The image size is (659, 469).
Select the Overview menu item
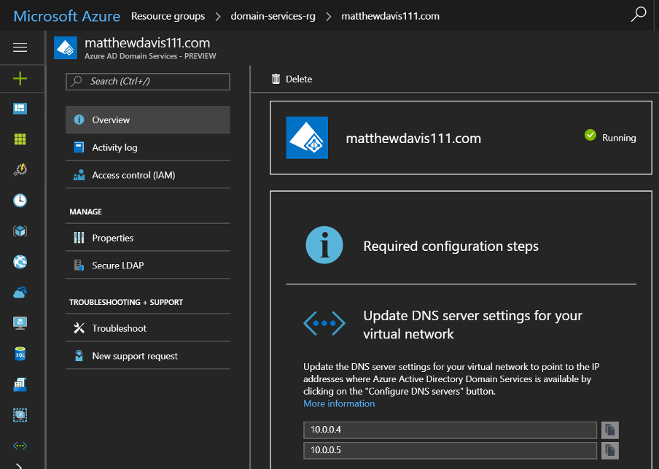tap(148, 120)
